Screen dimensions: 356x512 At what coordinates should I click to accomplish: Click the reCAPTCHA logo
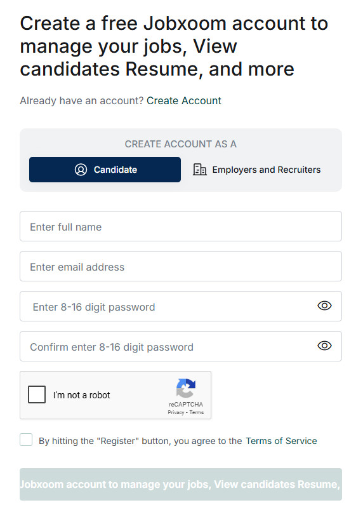[186, 388]
